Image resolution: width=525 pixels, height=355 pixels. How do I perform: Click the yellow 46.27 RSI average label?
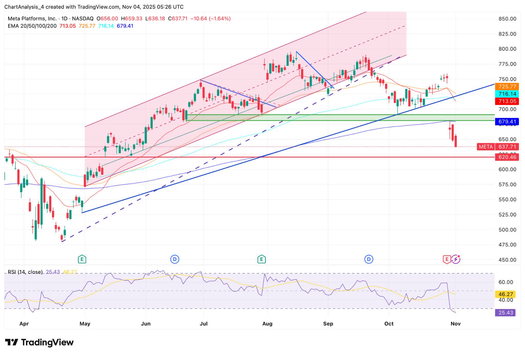coord(505,294)
